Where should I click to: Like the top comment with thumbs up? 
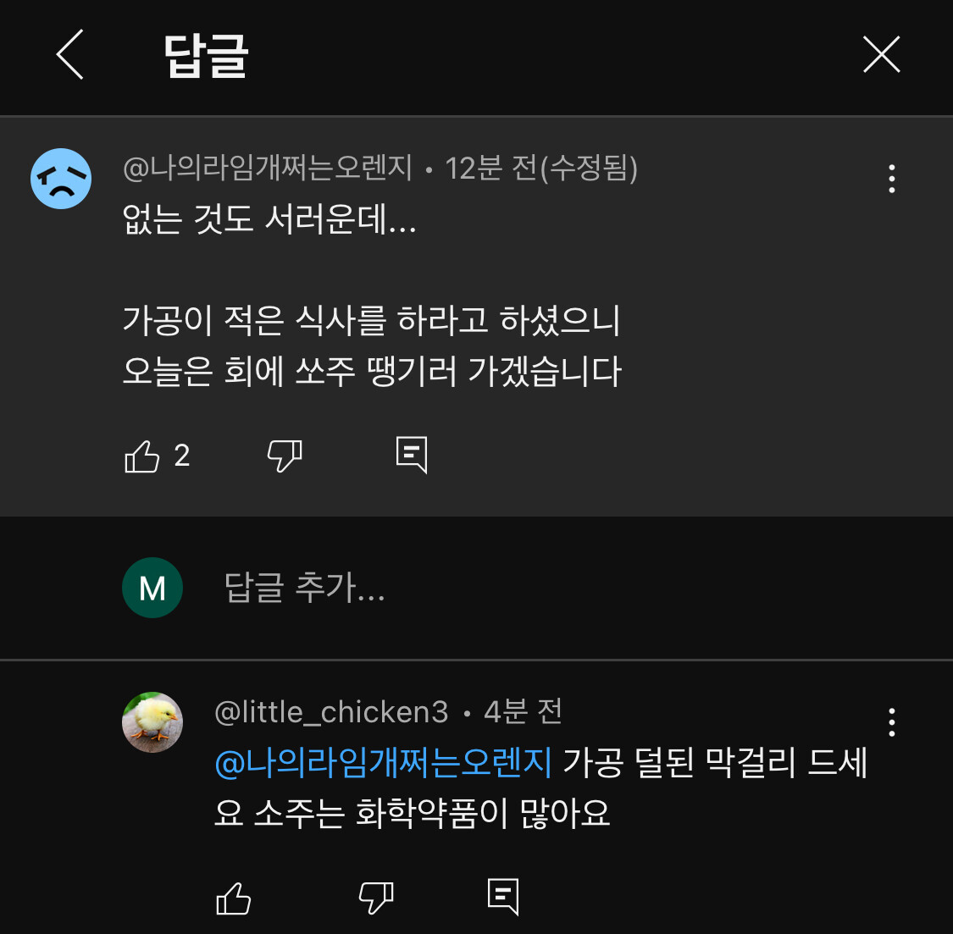point(142,456)
